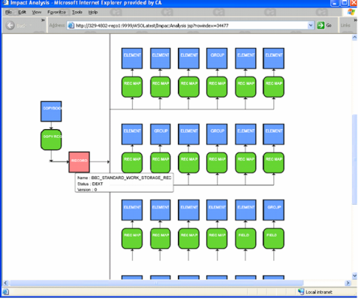Open the Edit menu
The height and width of the screenshot is (300, 358).
22,12
